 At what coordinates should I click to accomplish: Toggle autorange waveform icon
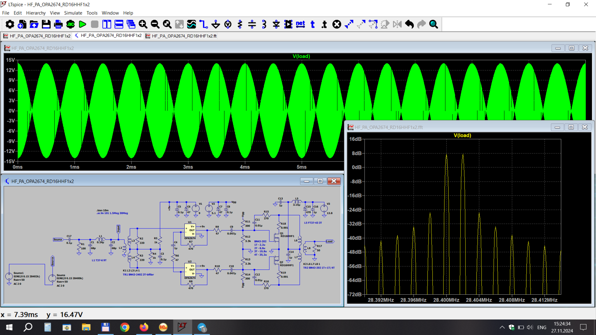pos(191,24)
